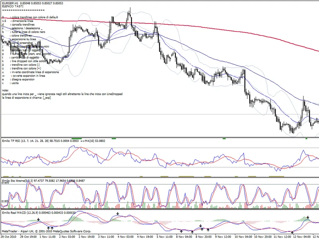The width and height of the screenshot is (319, 239).
Task: Click the '10 Nov 04:00' time label
Action: 243,237
